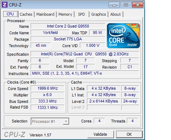This screenshot has width=171, height=140.
Task: Click the OK button
Action: click(129, 134)
